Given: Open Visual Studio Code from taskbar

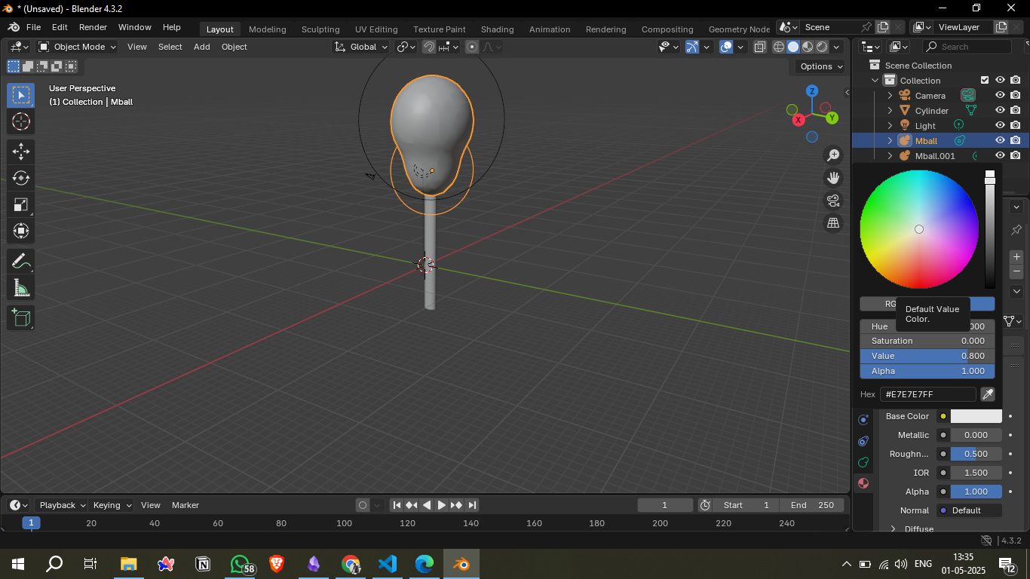Looking at the screenshot, I should pos(388,564).
